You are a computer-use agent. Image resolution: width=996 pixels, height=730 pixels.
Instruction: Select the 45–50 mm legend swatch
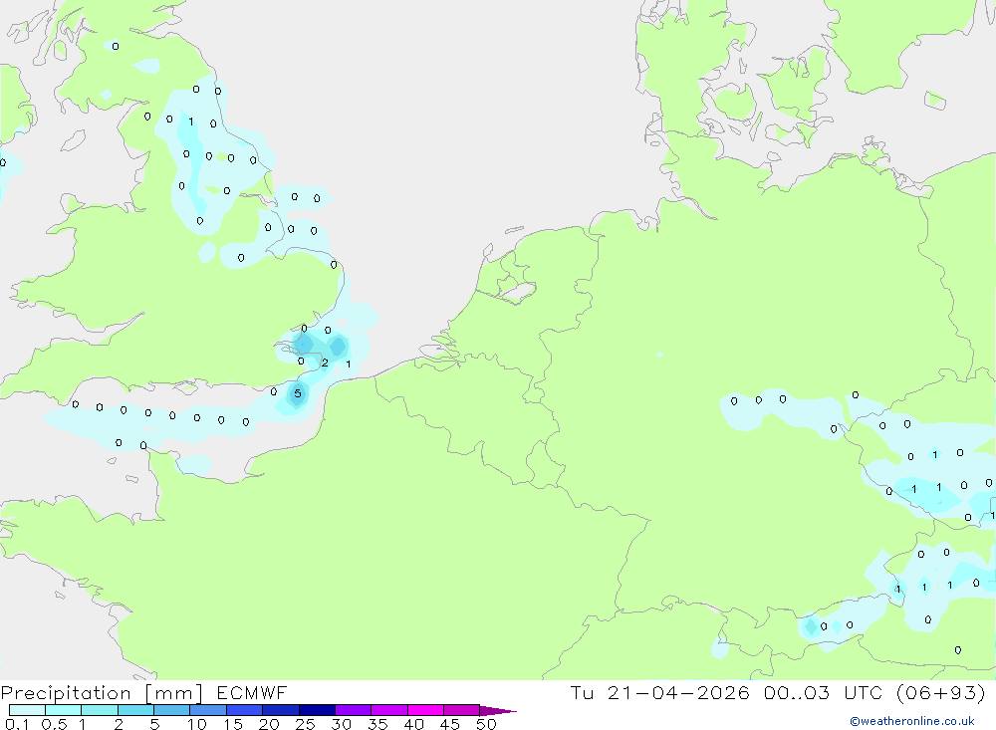point(462,710)
